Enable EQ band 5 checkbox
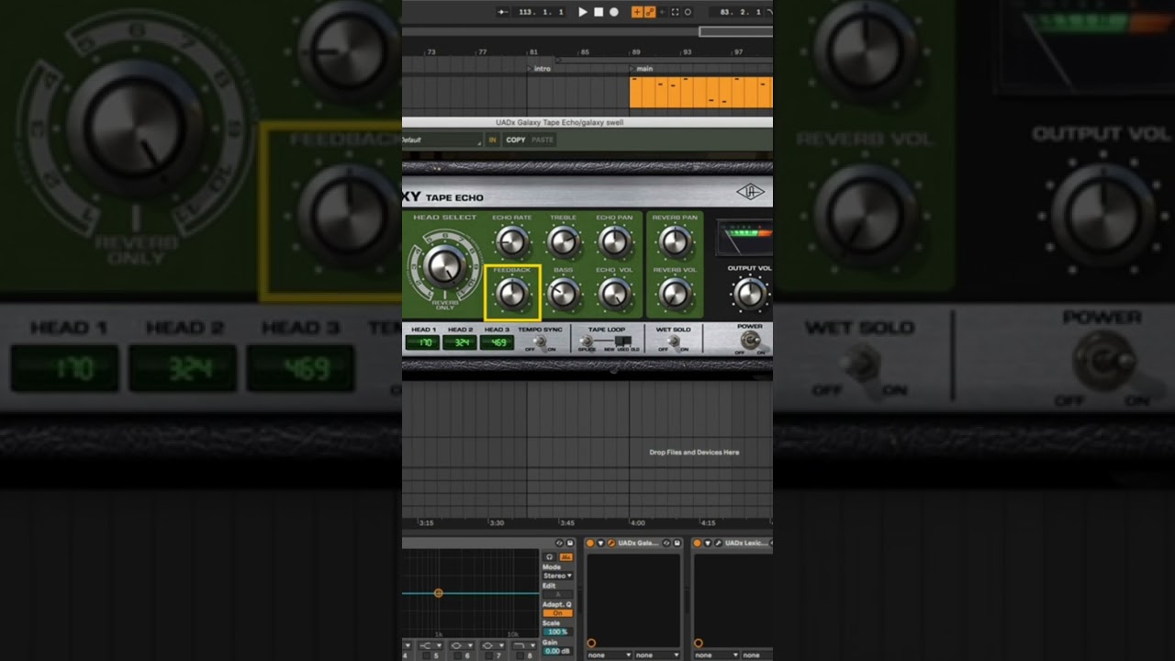 coord(427,655)
